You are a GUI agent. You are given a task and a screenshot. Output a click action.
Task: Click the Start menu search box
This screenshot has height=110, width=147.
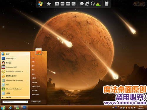(x=15, y=102)
